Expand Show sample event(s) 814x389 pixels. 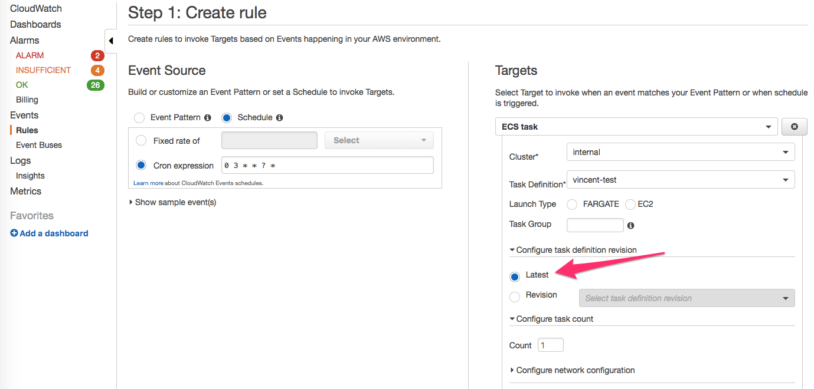click(x=172, y=202)
